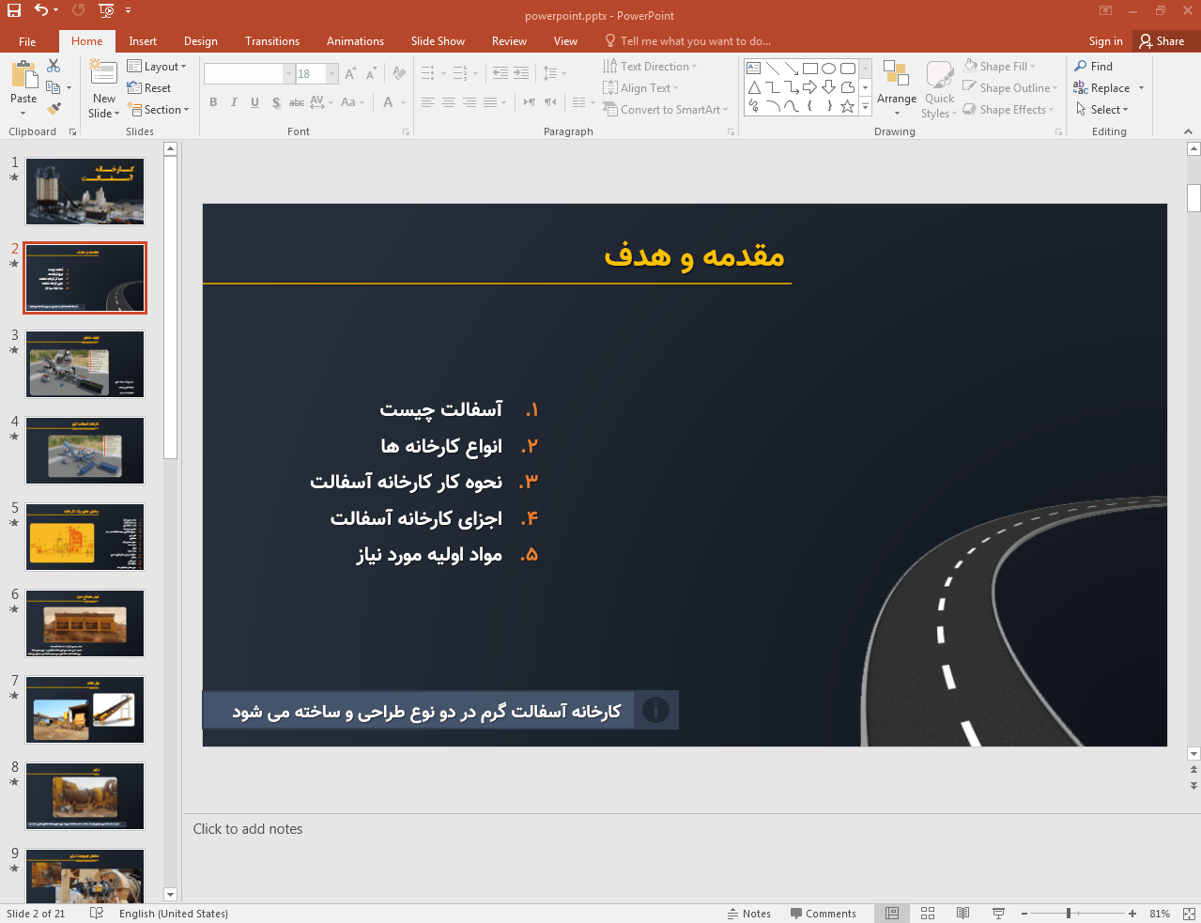The image size is (1201, 923).
Task: Select slide 4 thumbnail in panel
Action: point(85,451)
